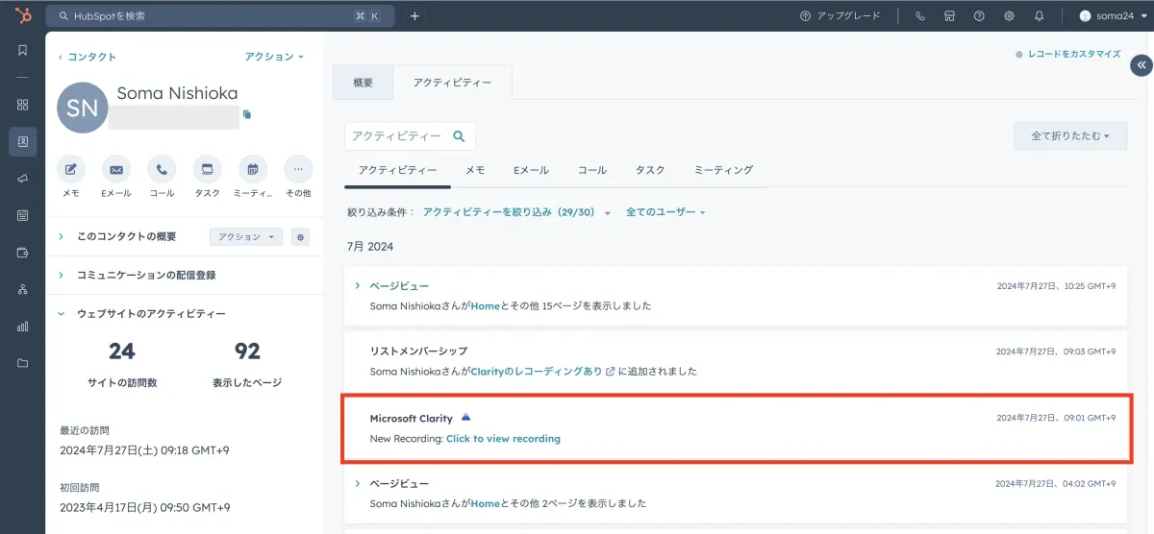The width and height of the screenshot is (1154, 534).
Task: Click the note (メモ) action icon
Action: tap(71, 169)
